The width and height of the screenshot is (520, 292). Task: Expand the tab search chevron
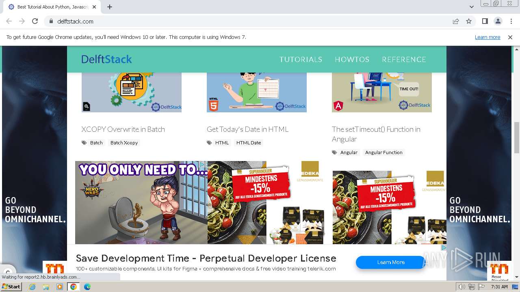coord(471,7)
